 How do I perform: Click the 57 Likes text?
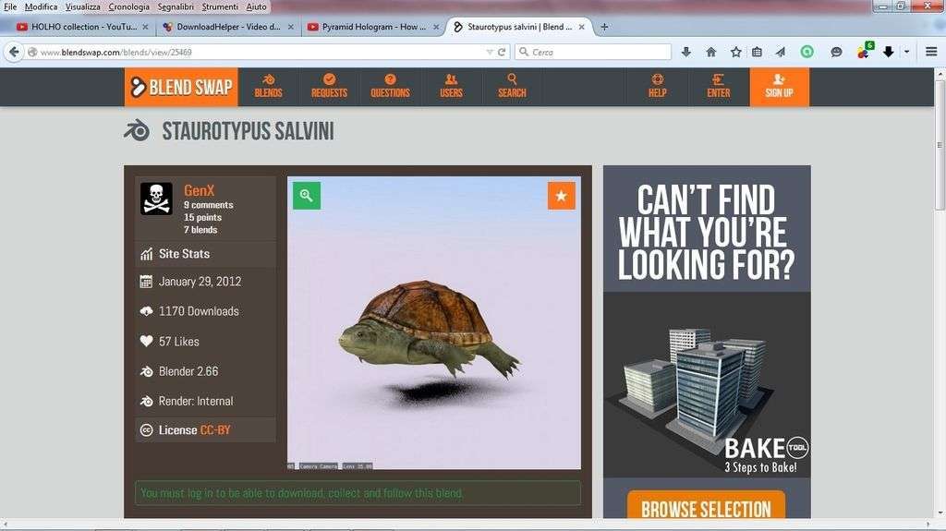pos(178,342)
